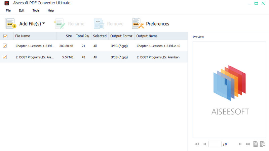Toggle the select-all checkbox in header
This screenshot has width=269, height=151.
pyautogui.click(x=5, y=36)
